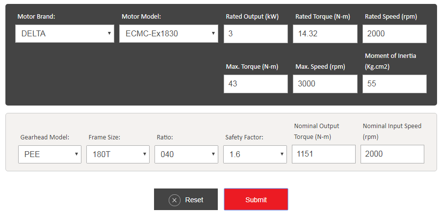Click the Motor Model dropdown arrow
This screenshot has width=440, height=215.
[213, 34]
